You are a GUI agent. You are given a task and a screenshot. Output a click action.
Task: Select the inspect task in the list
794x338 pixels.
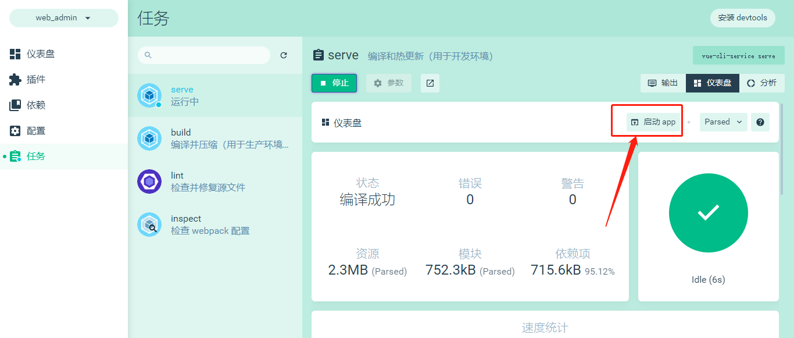coord(215,225)
